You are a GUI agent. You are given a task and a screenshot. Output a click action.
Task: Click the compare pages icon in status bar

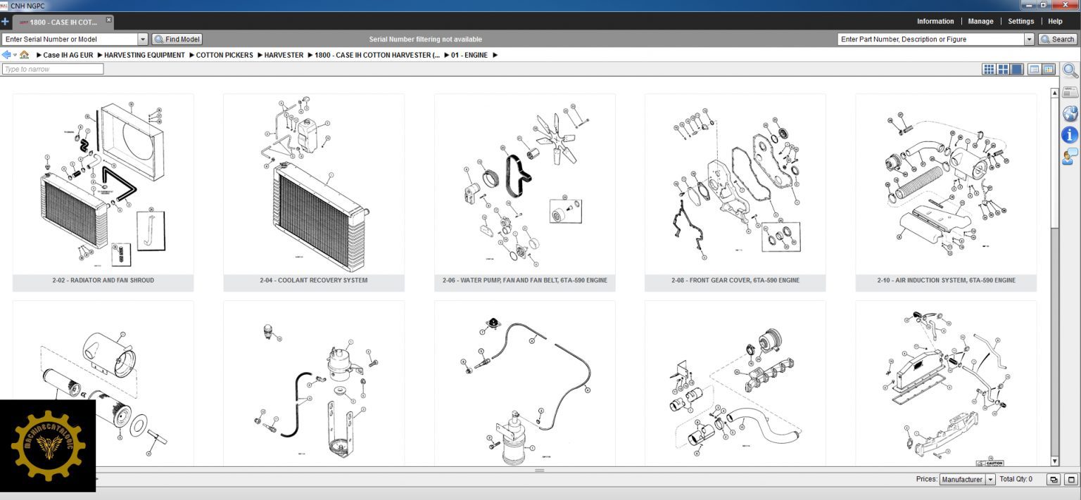click(x=1053, y=479)
